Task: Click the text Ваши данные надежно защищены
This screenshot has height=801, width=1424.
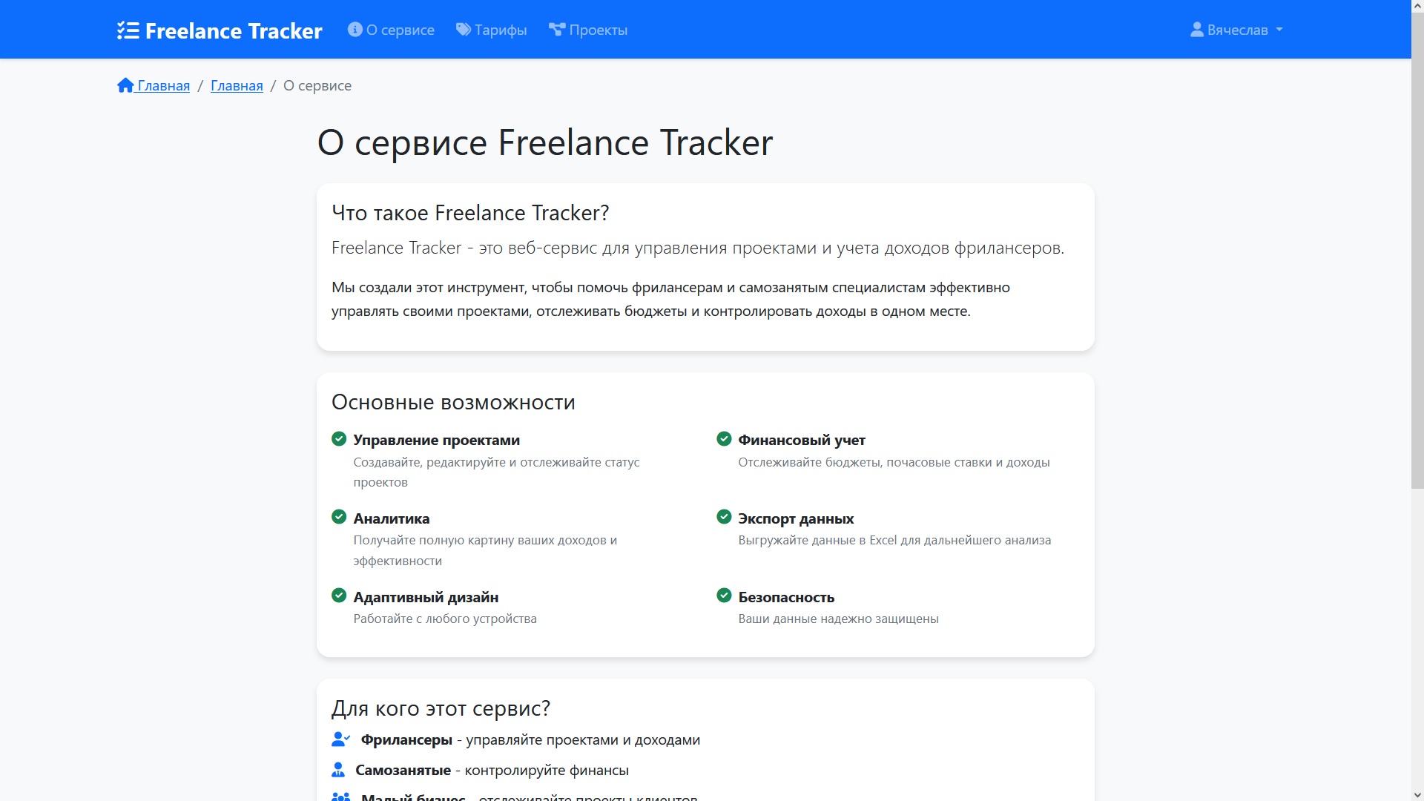Action: coord(838,619)
